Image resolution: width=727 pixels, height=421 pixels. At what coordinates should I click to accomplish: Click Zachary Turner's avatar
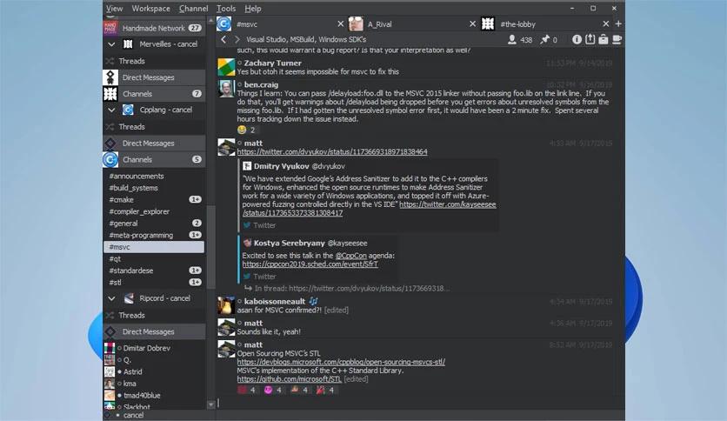coord(226,67)
